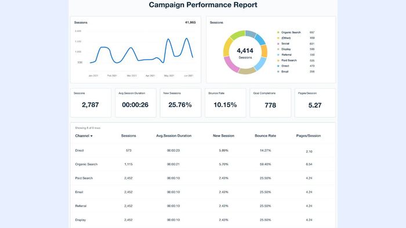Click Organic Search sessions value 1,115
The height and width of the screenshot is (228, 406).
[128, 164]
